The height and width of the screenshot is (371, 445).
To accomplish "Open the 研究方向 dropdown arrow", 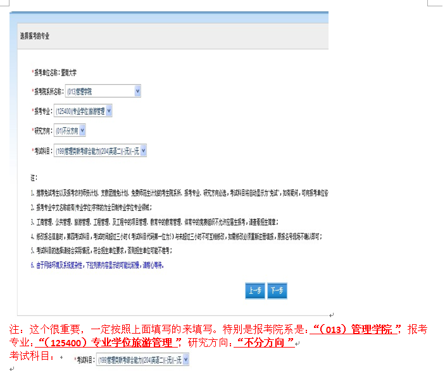I will tap(82, 131).
